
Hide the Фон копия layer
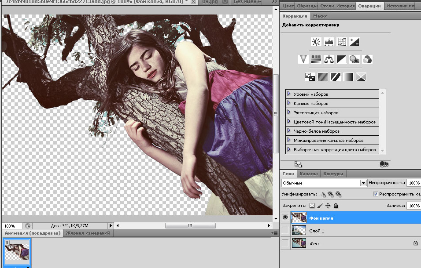tap(285, 217)
